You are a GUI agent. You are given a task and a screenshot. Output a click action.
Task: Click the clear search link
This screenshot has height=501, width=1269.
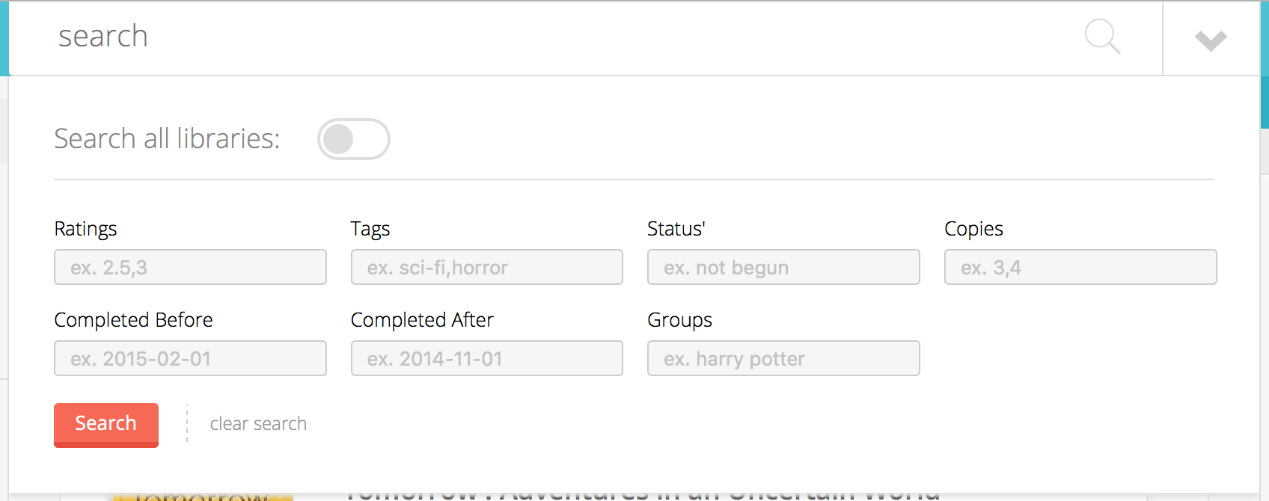point(258,424)
